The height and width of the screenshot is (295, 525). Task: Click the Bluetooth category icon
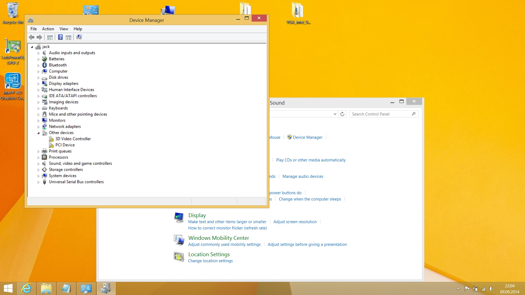[x=45, y=65]
